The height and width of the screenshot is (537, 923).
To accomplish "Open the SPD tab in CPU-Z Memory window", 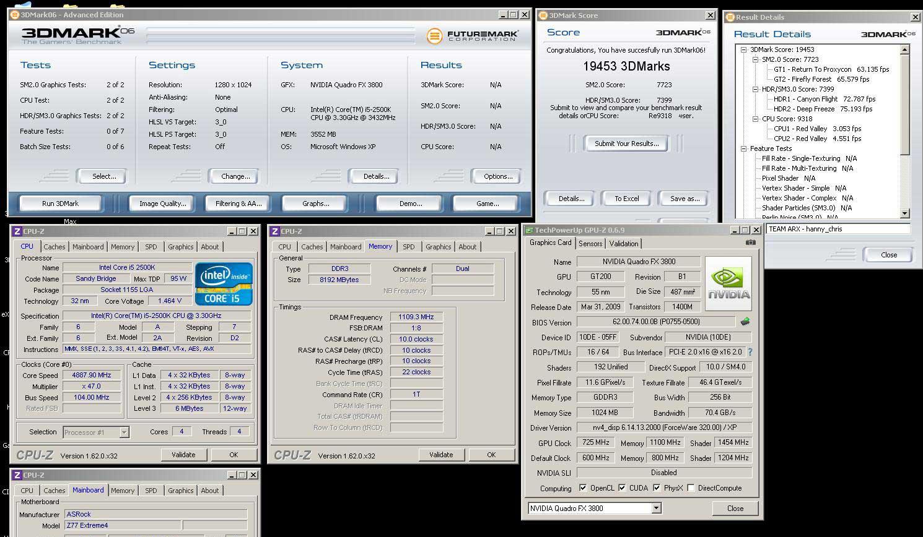I will tap(409, 246).
